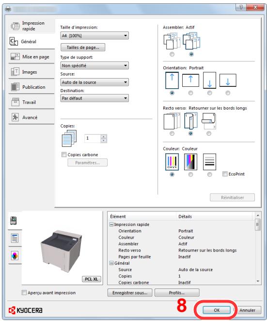Open the Images tab

click(x=31, y=72)
